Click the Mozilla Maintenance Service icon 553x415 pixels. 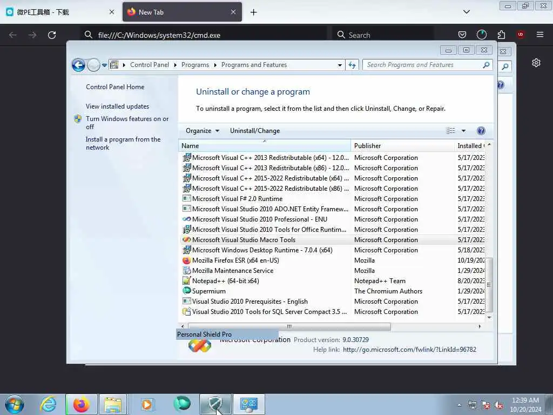click(x=186, y=270)
